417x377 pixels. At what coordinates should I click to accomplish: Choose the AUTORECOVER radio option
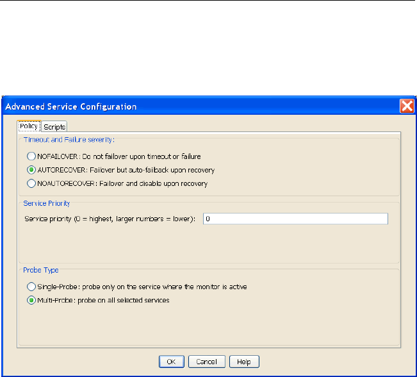pyautogui.click(x=30, y=170)
